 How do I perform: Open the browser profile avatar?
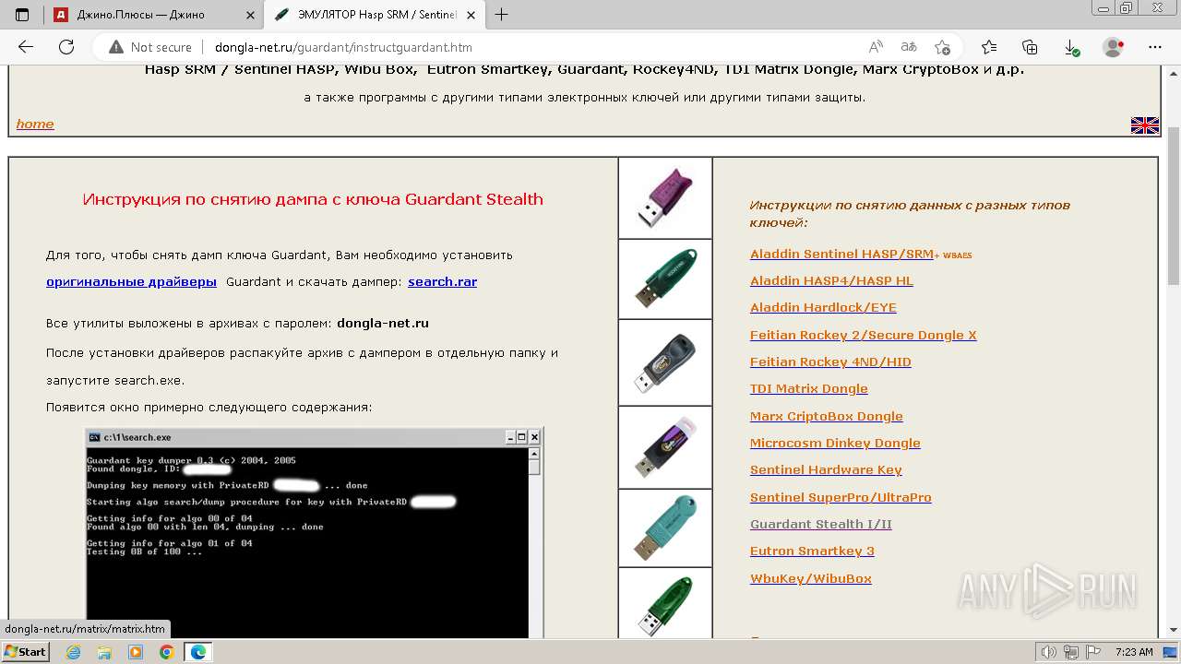[x=1114, y=47]
